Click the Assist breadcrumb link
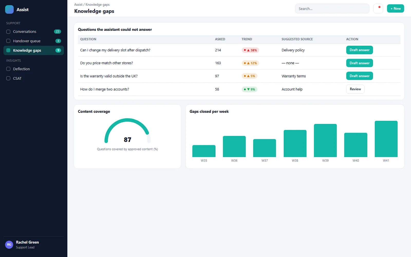The image size is (411, 257). pos(78,5)
